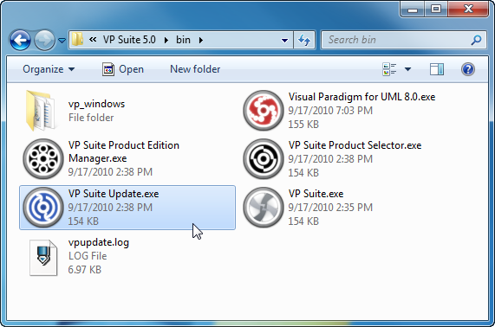
Task: Click the 6.97 KB size text
Action: click(85, 270)
